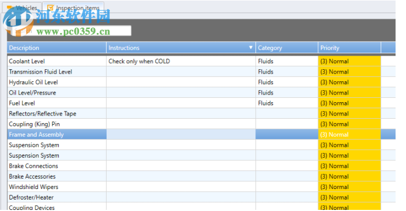The image size is (406, 211).
Task: Select the Oil Level/Pressure row
Action: coord(201,93)
